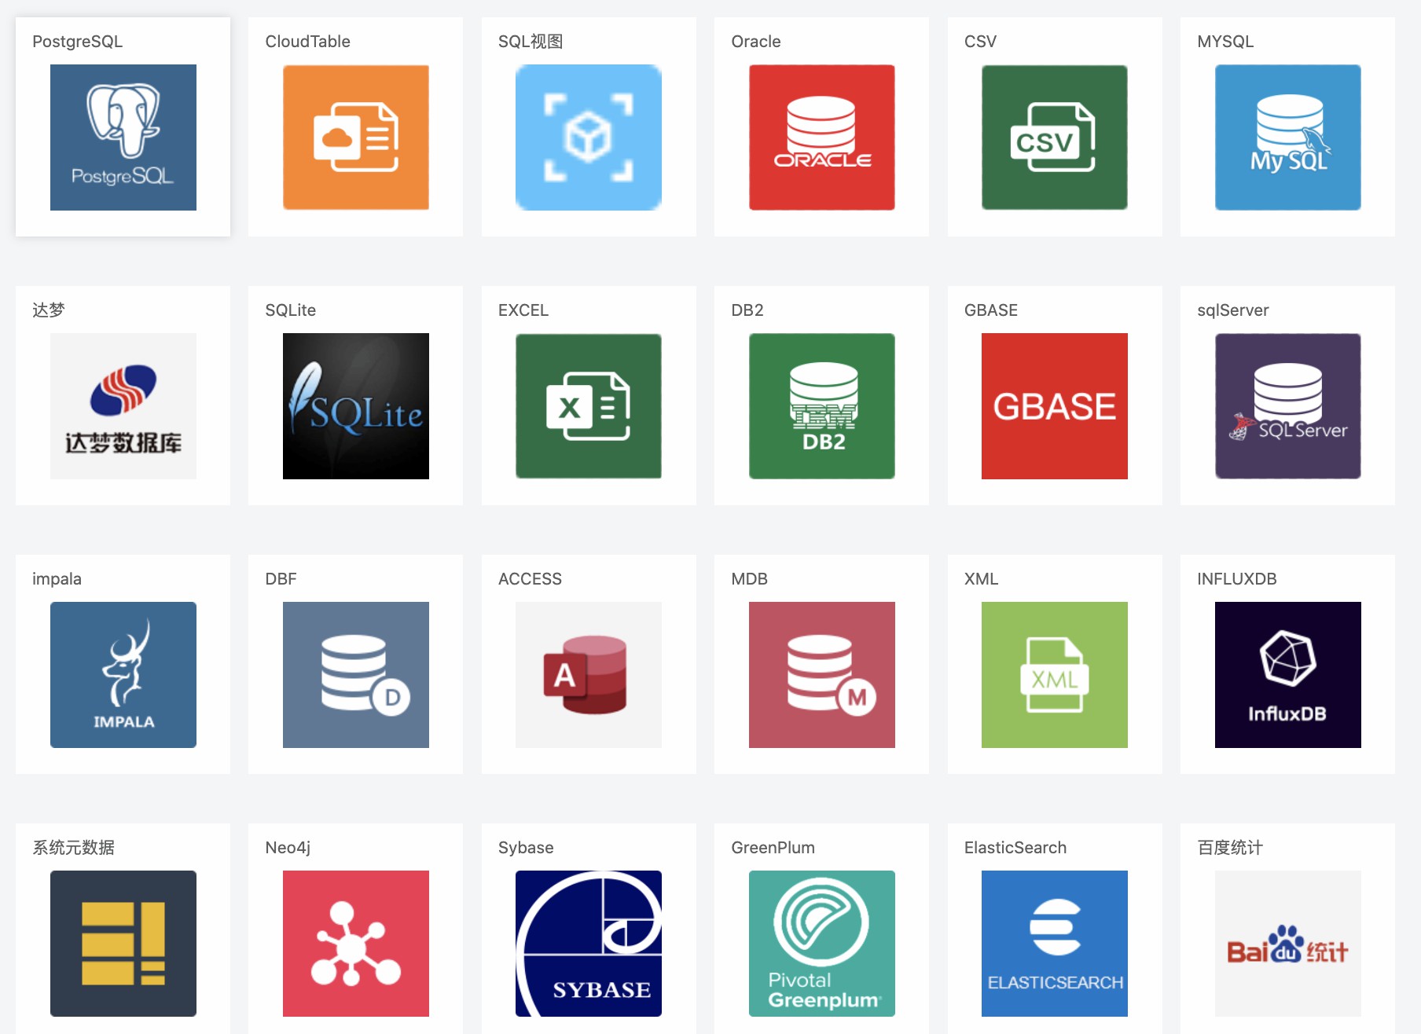Choose the Excel spreadsheet icon
1421x1034 pixels.
(x=588, y=406)
